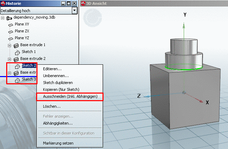
Task: Maximize the Historie window
Action: [x=69, y=3]
